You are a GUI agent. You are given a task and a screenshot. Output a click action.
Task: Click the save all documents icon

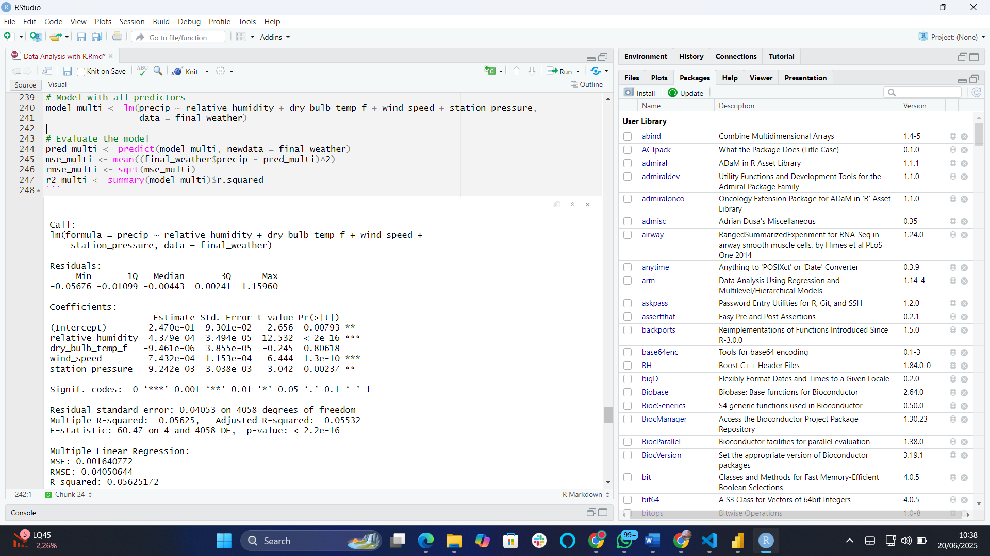point(97,37)
